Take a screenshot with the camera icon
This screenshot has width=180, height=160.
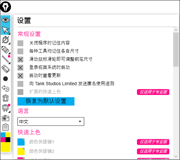6,118
